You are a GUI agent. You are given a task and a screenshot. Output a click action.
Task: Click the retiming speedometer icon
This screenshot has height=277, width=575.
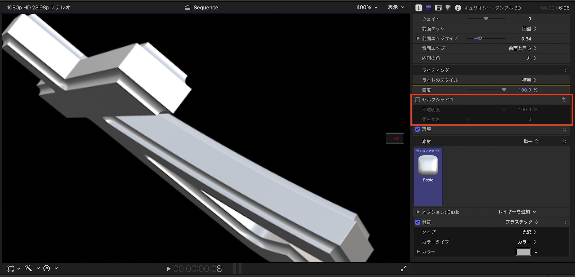click(47, 268)
